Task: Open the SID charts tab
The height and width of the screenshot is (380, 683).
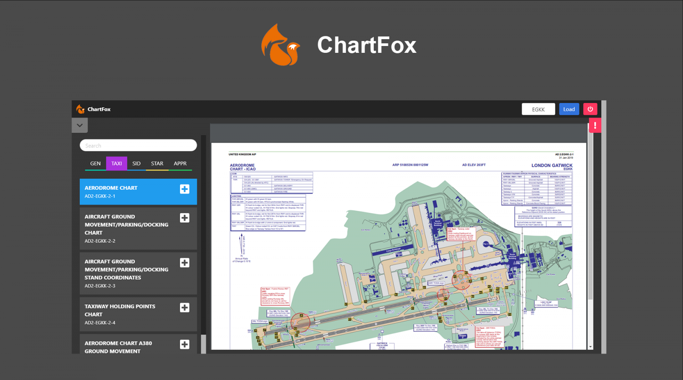Action: [136, 163]
